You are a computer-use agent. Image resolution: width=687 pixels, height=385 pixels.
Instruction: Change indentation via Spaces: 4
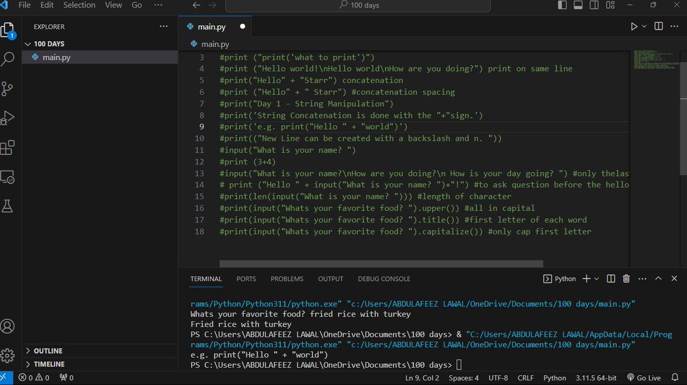pyautogui.click(x=464, y=378)
